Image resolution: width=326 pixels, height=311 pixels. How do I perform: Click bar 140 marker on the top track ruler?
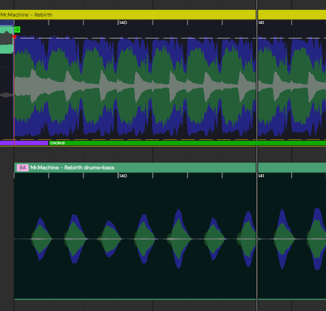pyautogui.click(x=122, y=22)
